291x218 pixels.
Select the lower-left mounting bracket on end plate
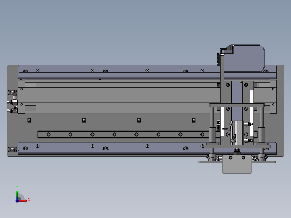(13, 149)
